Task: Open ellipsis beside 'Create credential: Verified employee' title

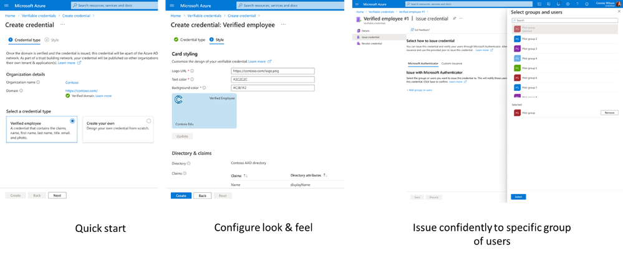Action: [283, 24]
